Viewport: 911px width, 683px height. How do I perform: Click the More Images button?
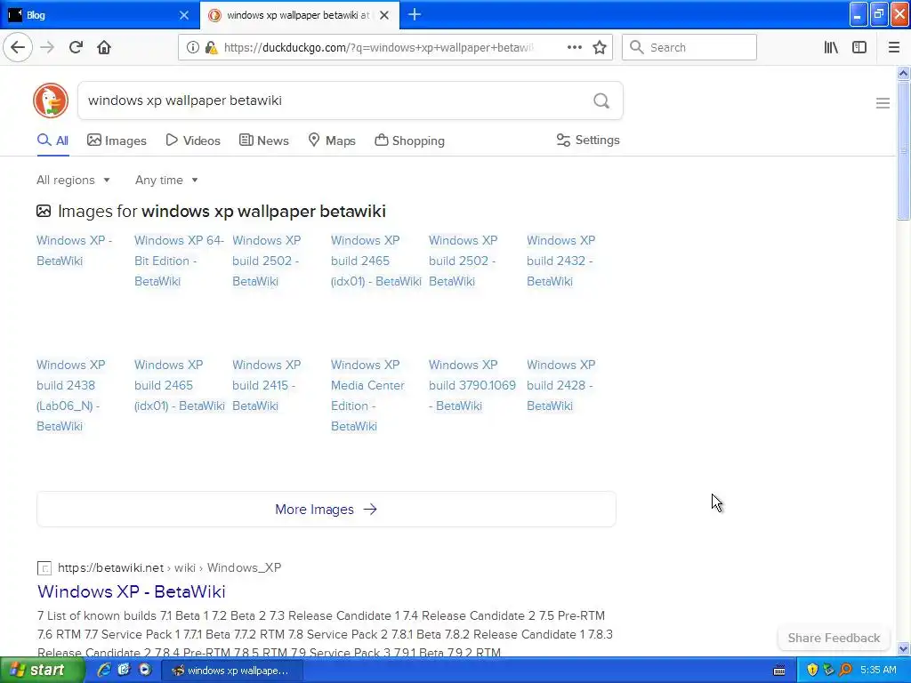click(326, 510)
